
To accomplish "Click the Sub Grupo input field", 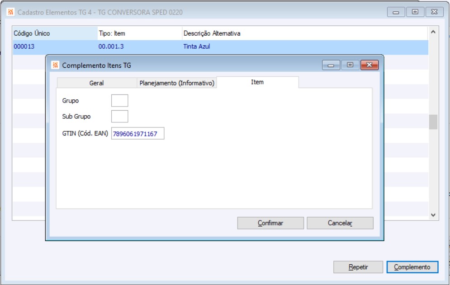I will [120, 117].
